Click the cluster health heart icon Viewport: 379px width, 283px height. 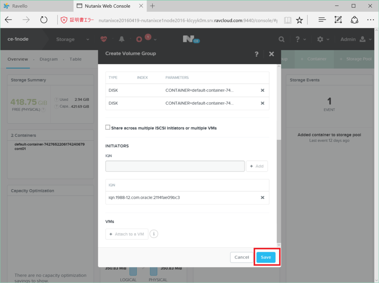[x=104, y=39]
